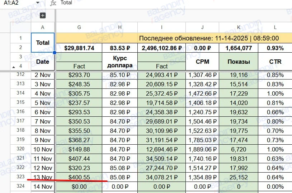Image resolution: width=292 pixels, height=193 pixels.
Task: Click the 7 Nov date cell
Action: [43, 121]
